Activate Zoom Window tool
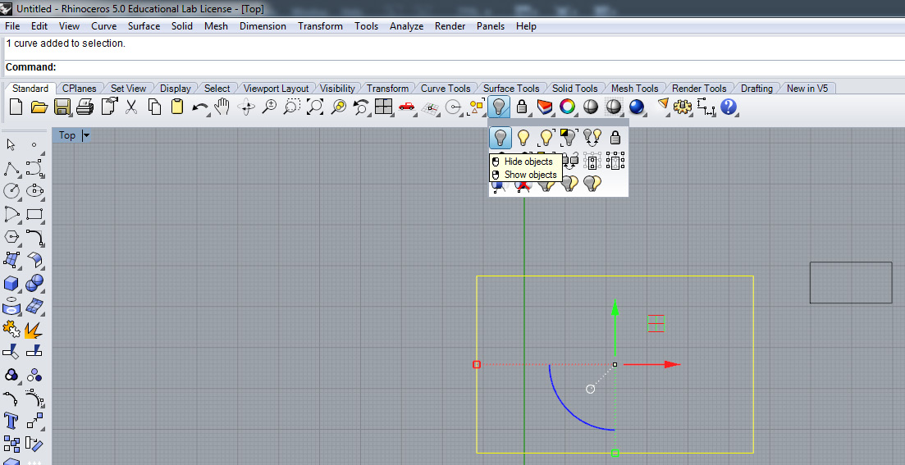Viewport: 905px width, 465px height. click(293, 107)
